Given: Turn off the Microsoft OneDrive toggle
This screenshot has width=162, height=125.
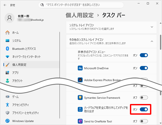Looking at the screenshot, I should pyautogui.click(x=144, y=68).
